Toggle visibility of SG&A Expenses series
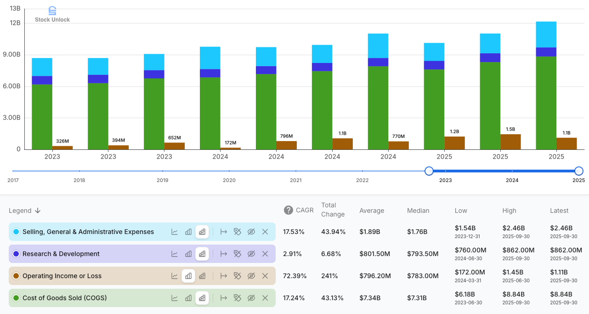The image size is (589, 314). (251, 232)
